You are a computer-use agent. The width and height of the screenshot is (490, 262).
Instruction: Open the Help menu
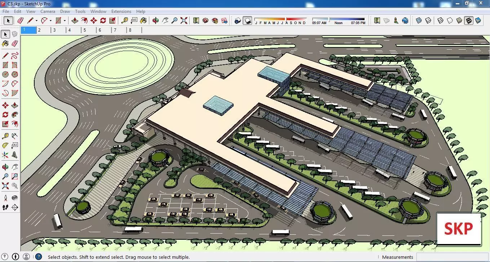pyautogui.click(x=141, y=12)
